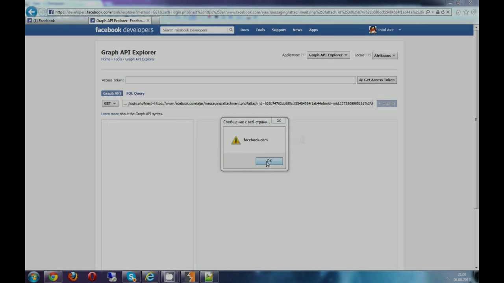Click the stop loading X in address bar
The width and height of the screenshot is (504, 283).
pyautogui.click(x=448, y=12)
